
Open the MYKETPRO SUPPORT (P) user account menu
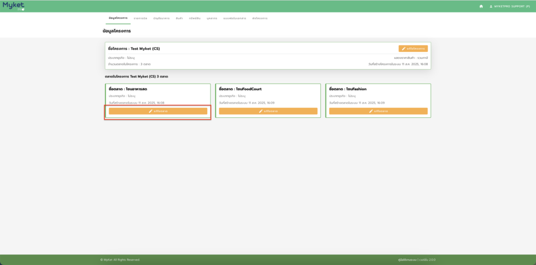(510, 6)
